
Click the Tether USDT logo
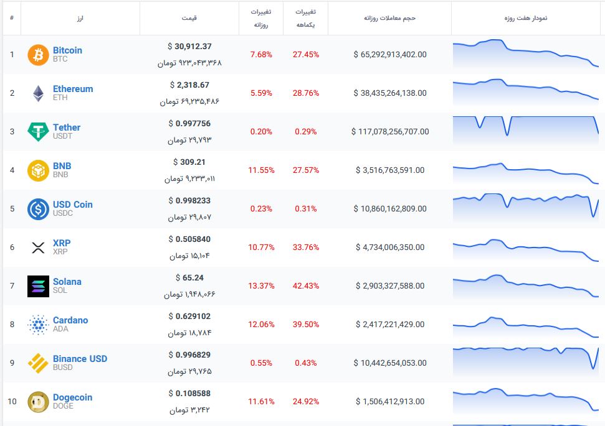point(38,132)
